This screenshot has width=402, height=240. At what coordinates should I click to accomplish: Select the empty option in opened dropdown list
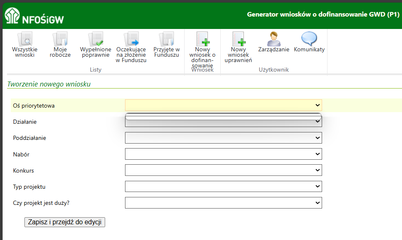point(223,117)
